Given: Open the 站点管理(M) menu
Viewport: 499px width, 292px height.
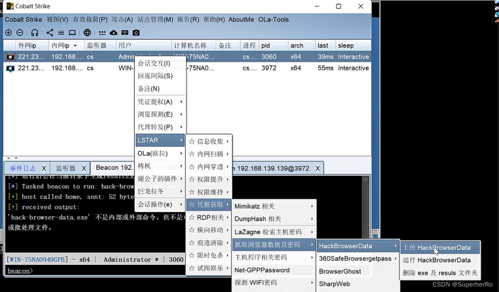Looking at the screenshot, I should [155, 19].
